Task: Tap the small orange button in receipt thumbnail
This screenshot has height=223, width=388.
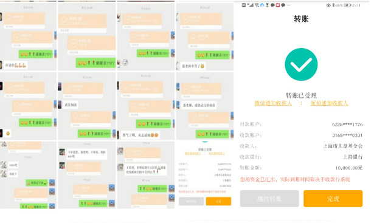Action: (218, 201)
